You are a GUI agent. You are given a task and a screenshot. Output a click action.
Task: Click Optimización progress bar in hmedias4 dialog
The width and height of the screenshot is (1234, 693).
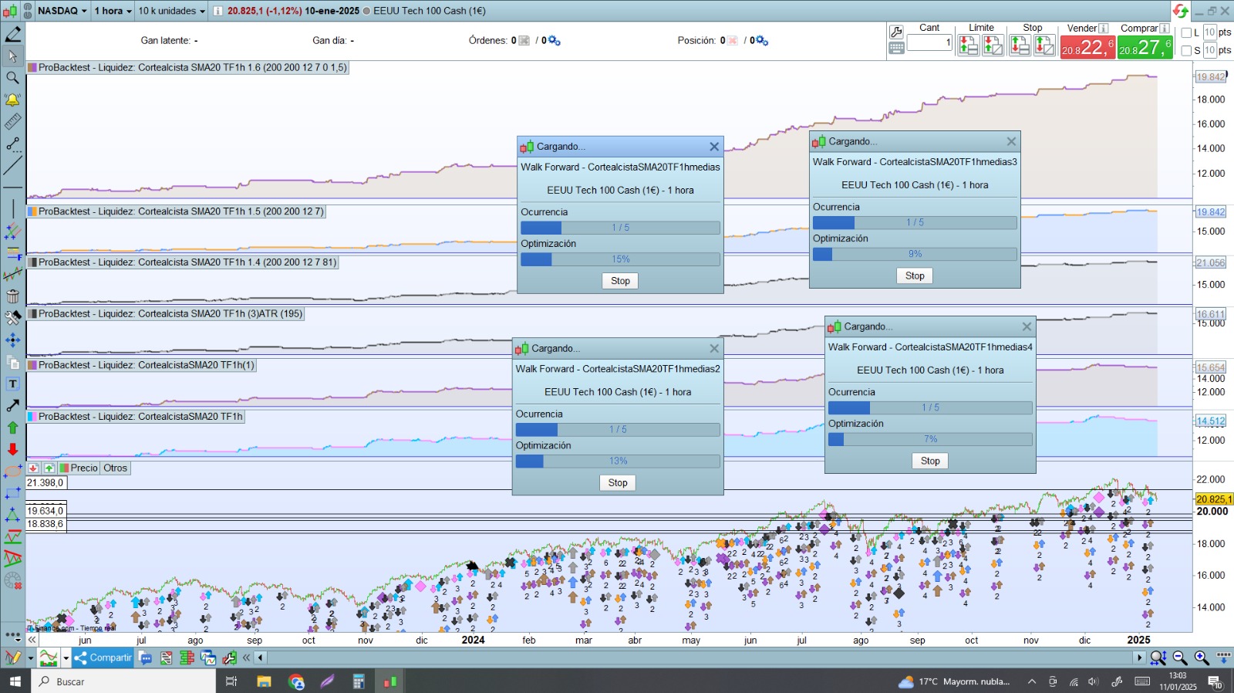click(930, 439)
